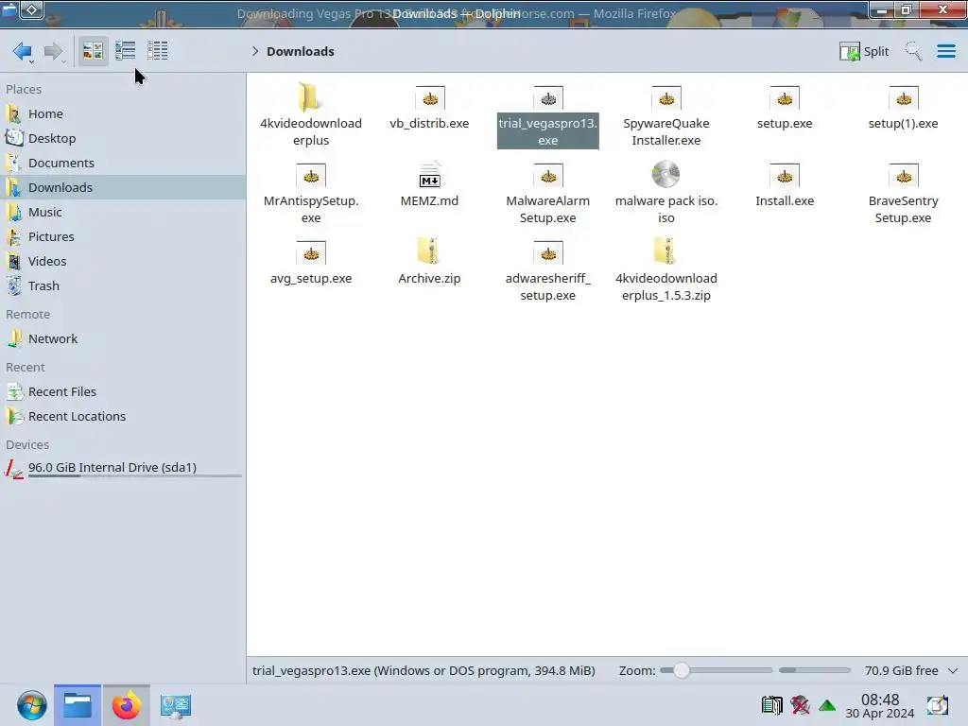Open the disconnected network tray icon
The width and height of the screenshot is (968, 726).
800,705
